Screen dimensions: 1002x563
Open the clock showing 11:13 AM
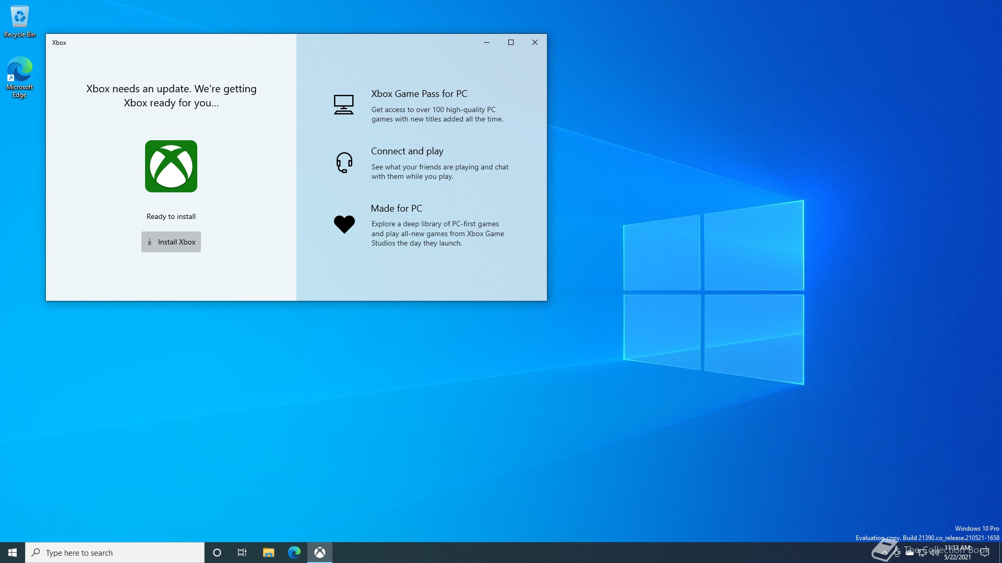[x=958, y=553]
